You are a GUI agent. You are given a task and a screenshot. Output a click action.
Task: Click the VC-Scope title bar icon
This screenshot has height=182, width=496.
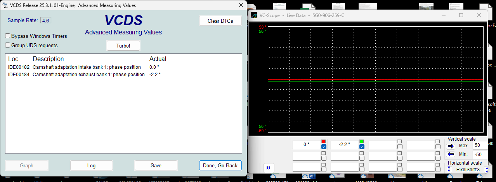(x=254, y=15)
